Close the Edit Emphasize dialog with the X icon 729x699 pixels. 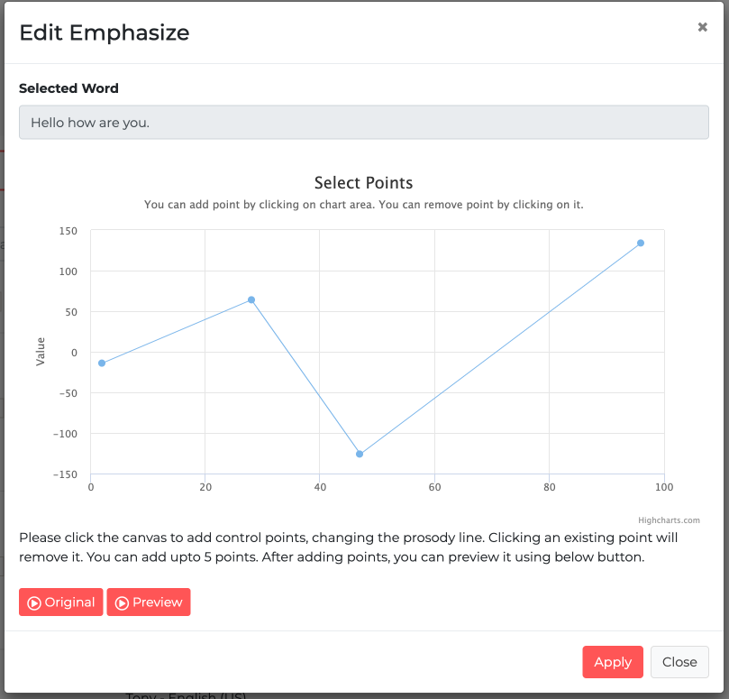[702, 27]
